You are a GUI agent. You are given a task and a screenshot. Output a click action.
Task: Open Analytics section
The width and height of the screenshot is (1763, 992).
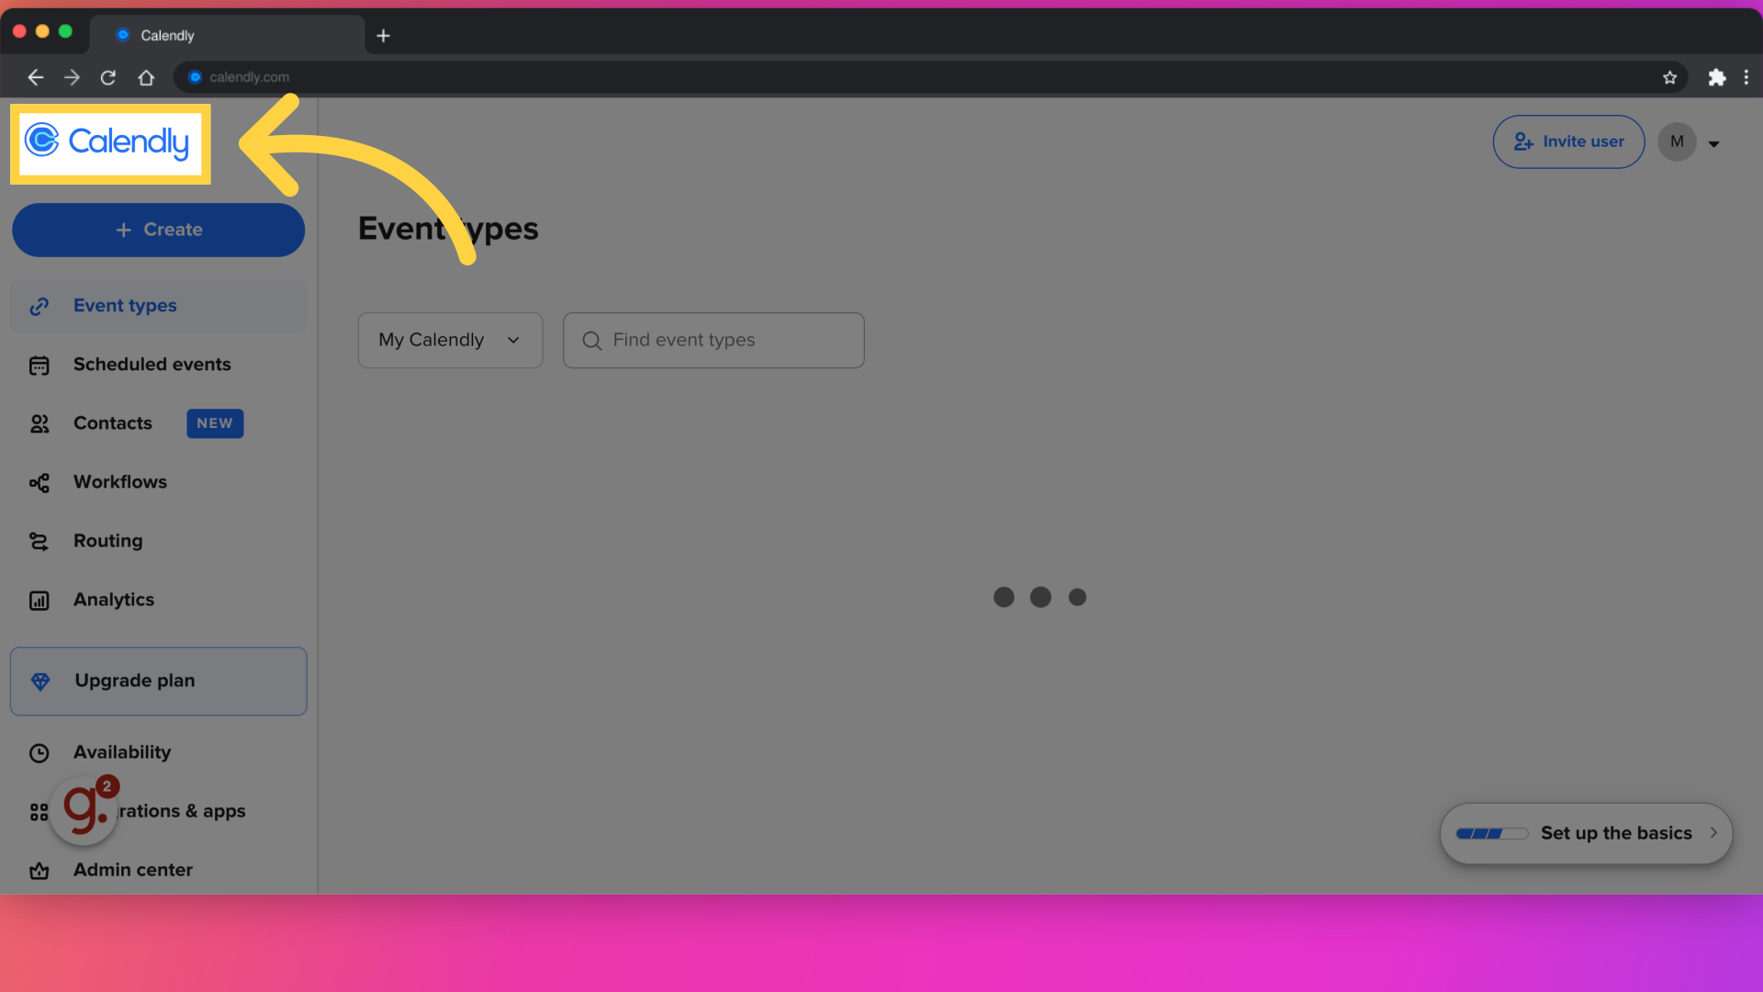[113, 600]
